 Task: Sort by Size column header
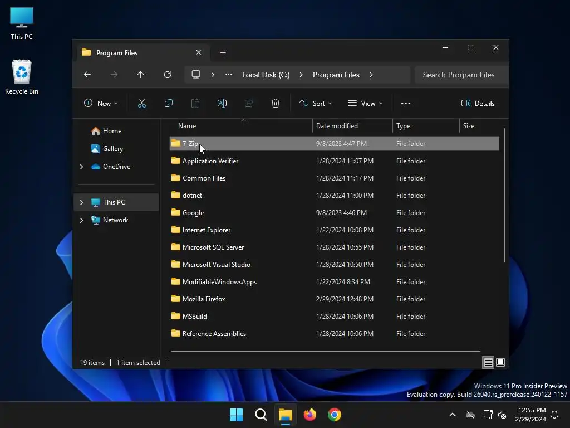click(480, 126)
